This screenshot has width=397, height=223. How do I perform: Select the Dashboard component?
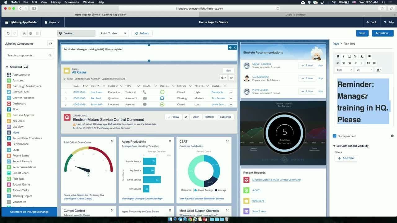coord(19,103)
